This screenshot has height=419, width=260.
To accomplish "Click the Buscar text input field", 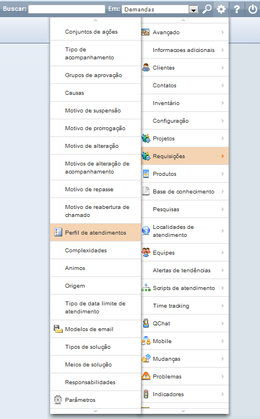I will [67, 9].
